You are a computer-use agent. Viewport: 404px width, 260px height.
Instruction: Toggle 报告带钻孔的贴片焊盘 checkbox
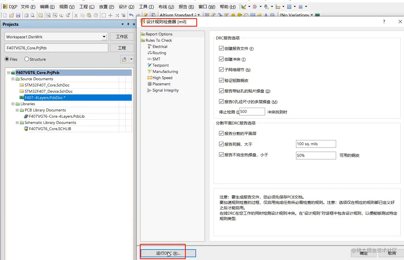221,91
